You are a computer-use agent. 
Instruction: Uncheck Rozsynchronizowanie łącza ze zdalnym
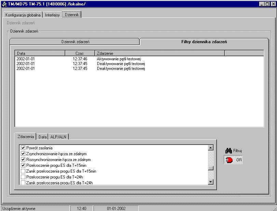23,159
